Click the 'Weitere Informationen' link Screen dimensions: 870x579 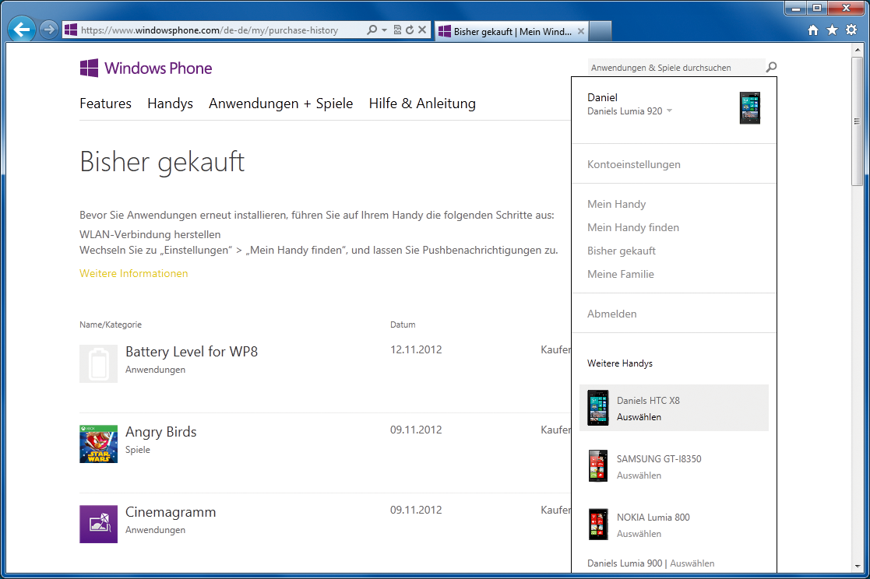pos(134,273)
